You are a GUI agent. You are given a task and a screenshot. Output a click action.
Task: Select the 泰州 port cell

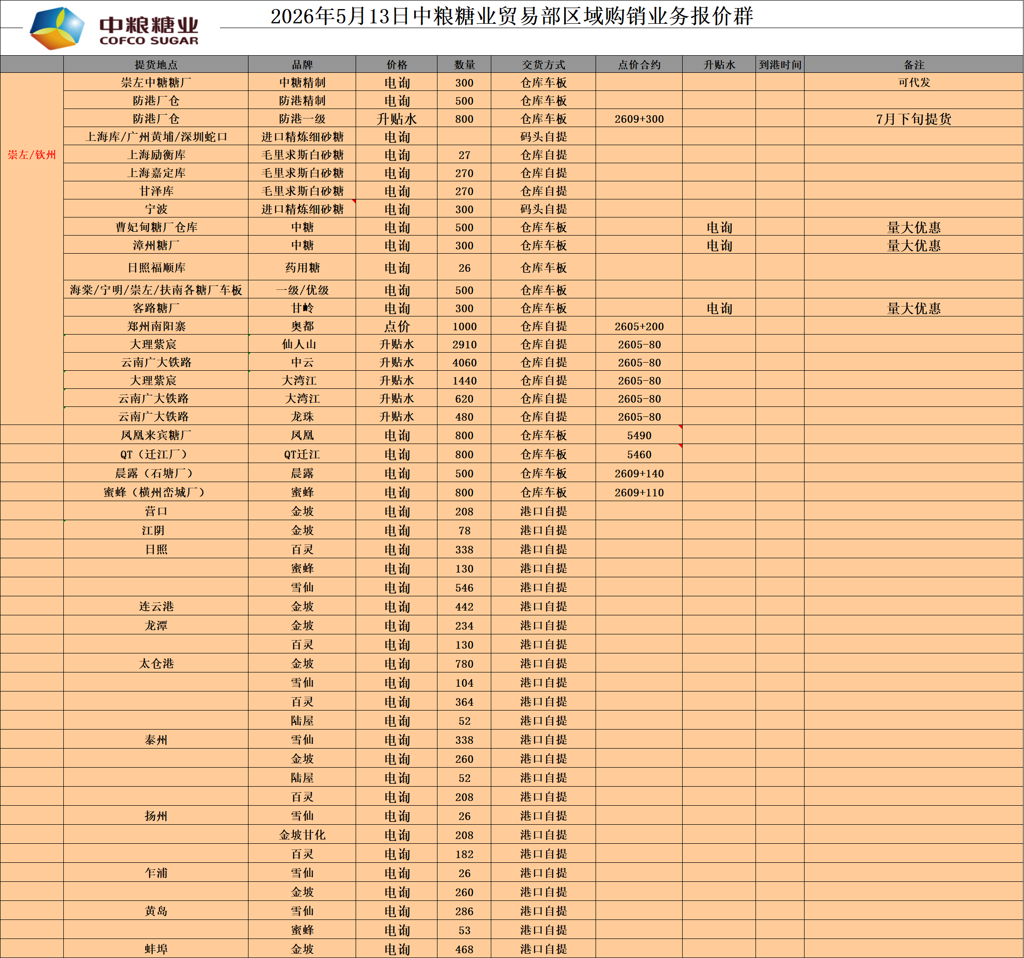tap(156, 740)
